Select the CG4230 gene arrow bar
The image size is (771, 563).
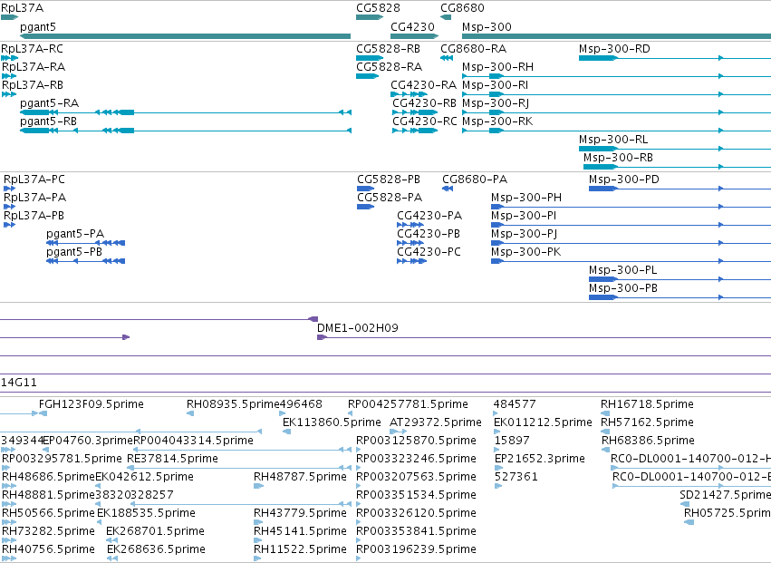click(x=415, y=36)
